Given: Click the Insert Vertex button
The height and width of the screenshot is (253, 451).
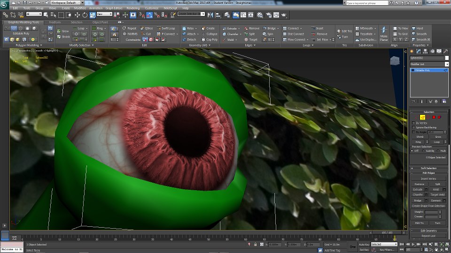Looking at the screenshot, I should tap(428, 179).
